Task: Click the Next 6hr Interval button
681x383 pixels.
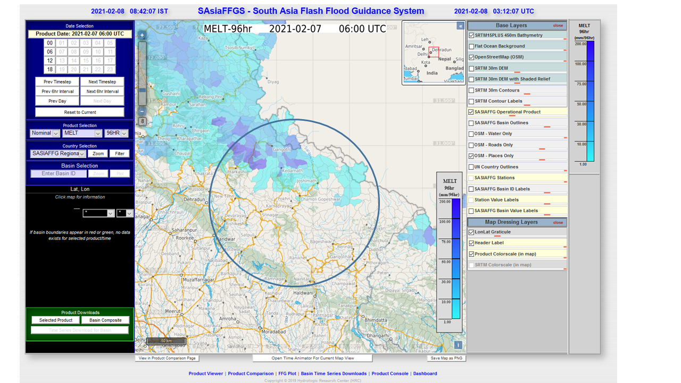Action: coord(102,91)
